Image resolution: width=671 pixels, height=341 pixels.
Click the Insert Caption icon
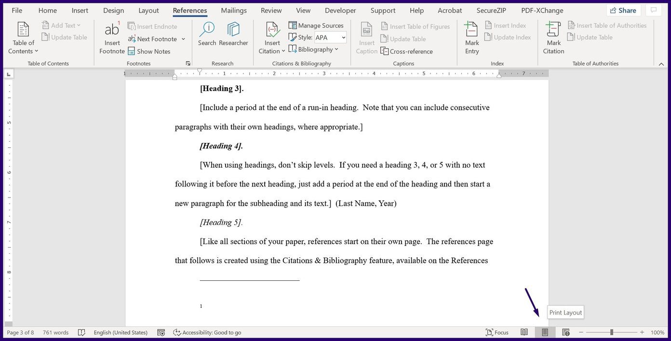tap(366, 30)
